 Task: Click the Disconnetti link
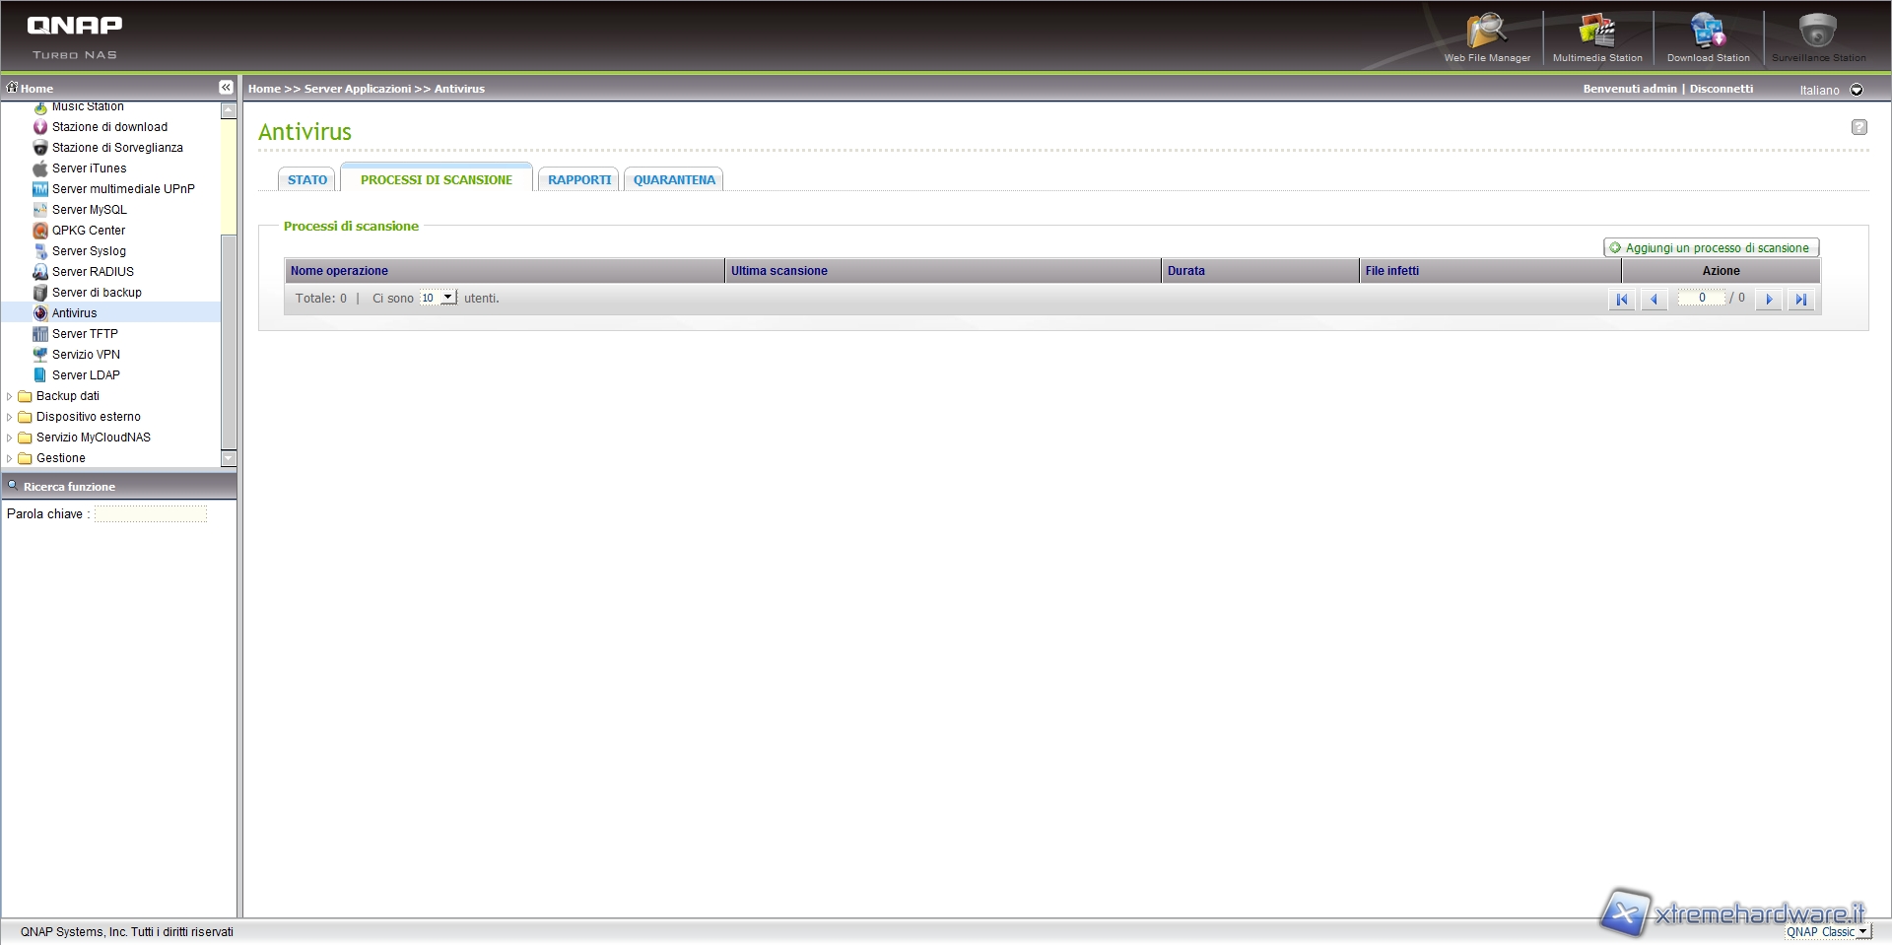click(1721, 89)
